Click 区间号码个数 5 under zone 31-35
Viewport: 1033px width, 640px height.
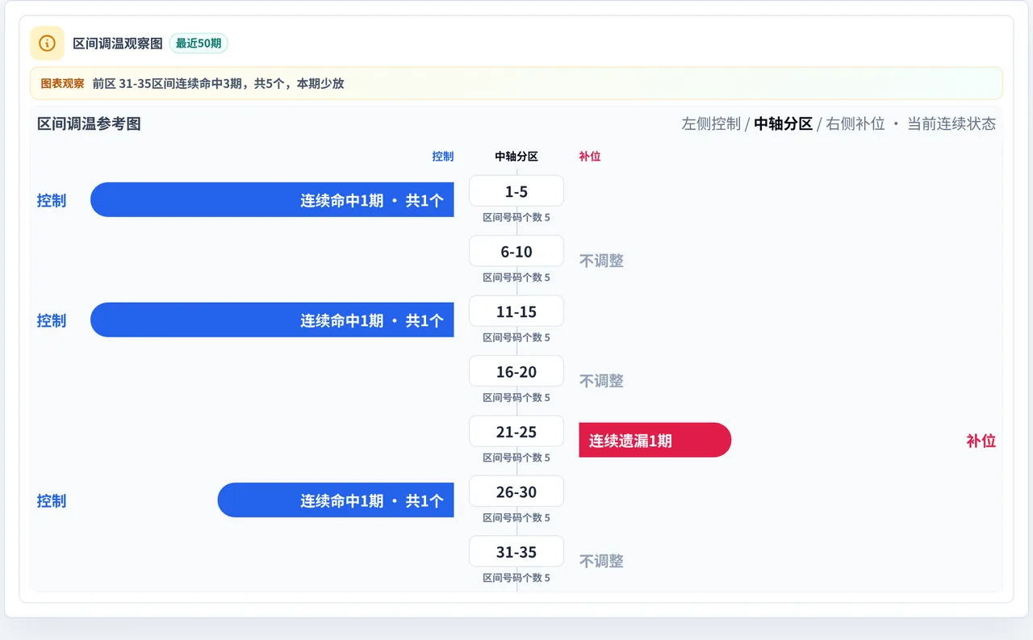[516, 578]
